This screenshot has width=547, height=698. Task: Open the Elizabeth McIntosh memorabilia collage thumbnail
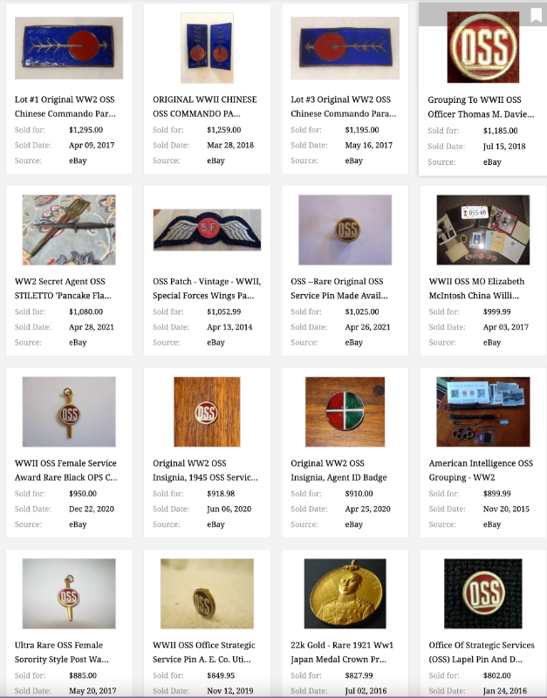[x=483, y=229]
